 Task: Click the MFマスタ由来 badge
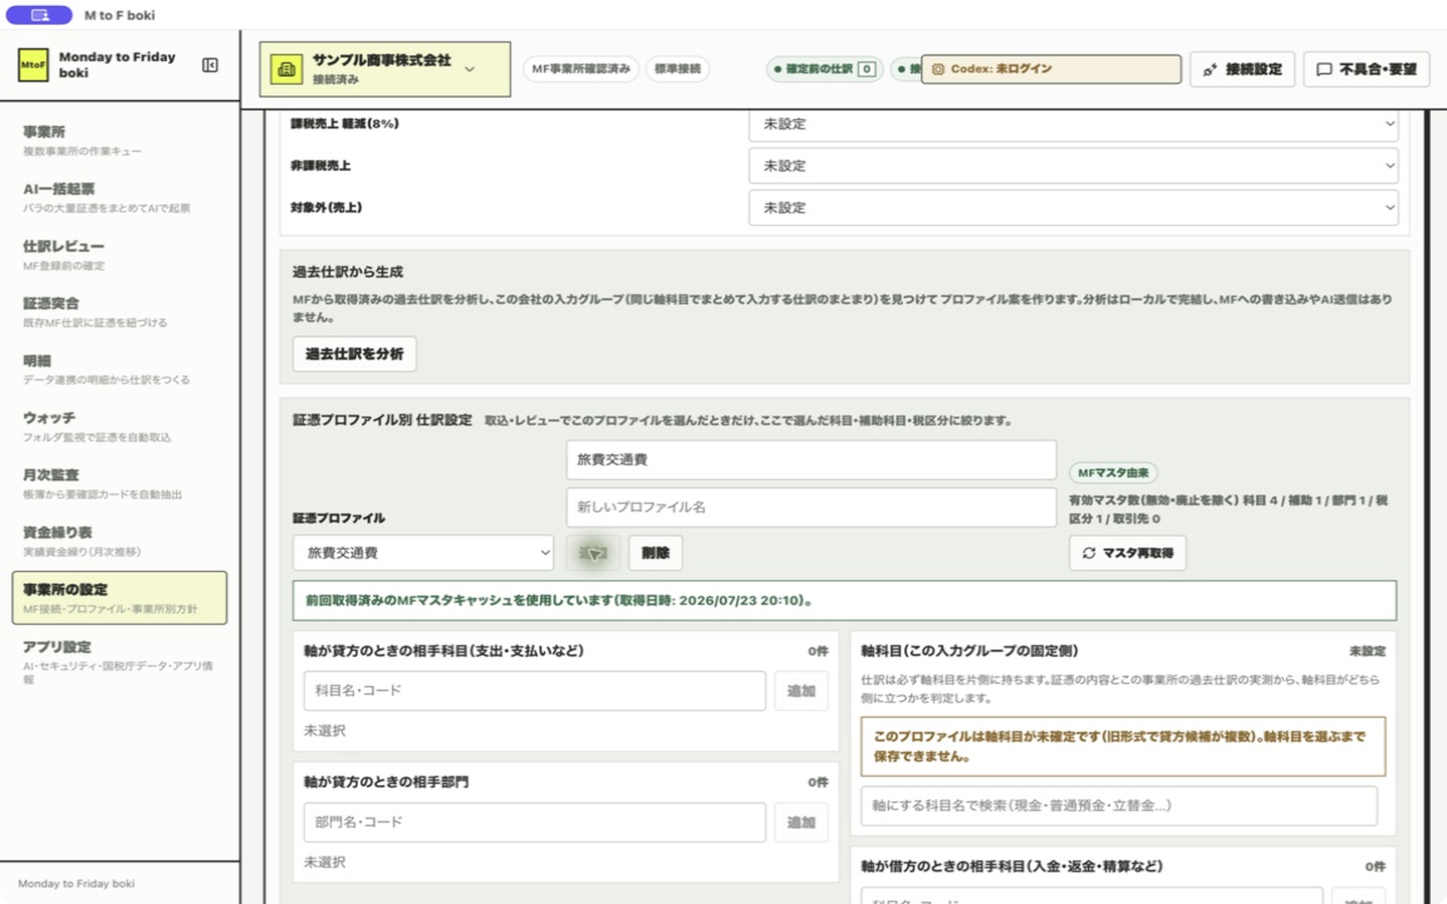point(1113,473)
